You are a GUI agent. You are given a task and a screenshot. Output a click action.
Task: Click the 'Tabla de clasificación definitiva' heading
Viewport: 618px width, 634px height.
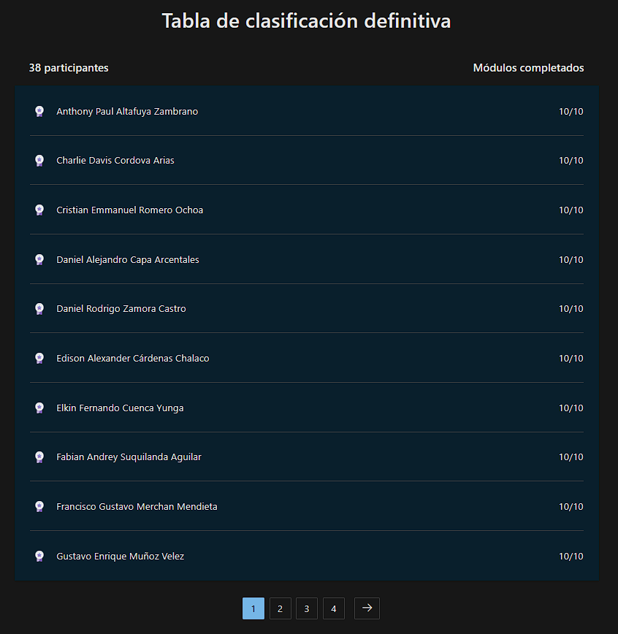coord(306,21)
